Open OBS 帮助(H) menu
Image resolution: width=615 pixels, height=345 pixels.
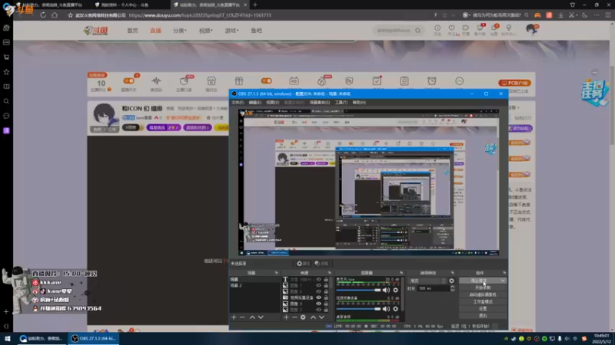(359, 103)
